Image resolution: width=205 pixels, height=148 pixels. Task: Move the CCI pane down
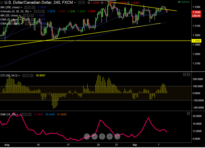coord(188,75)
